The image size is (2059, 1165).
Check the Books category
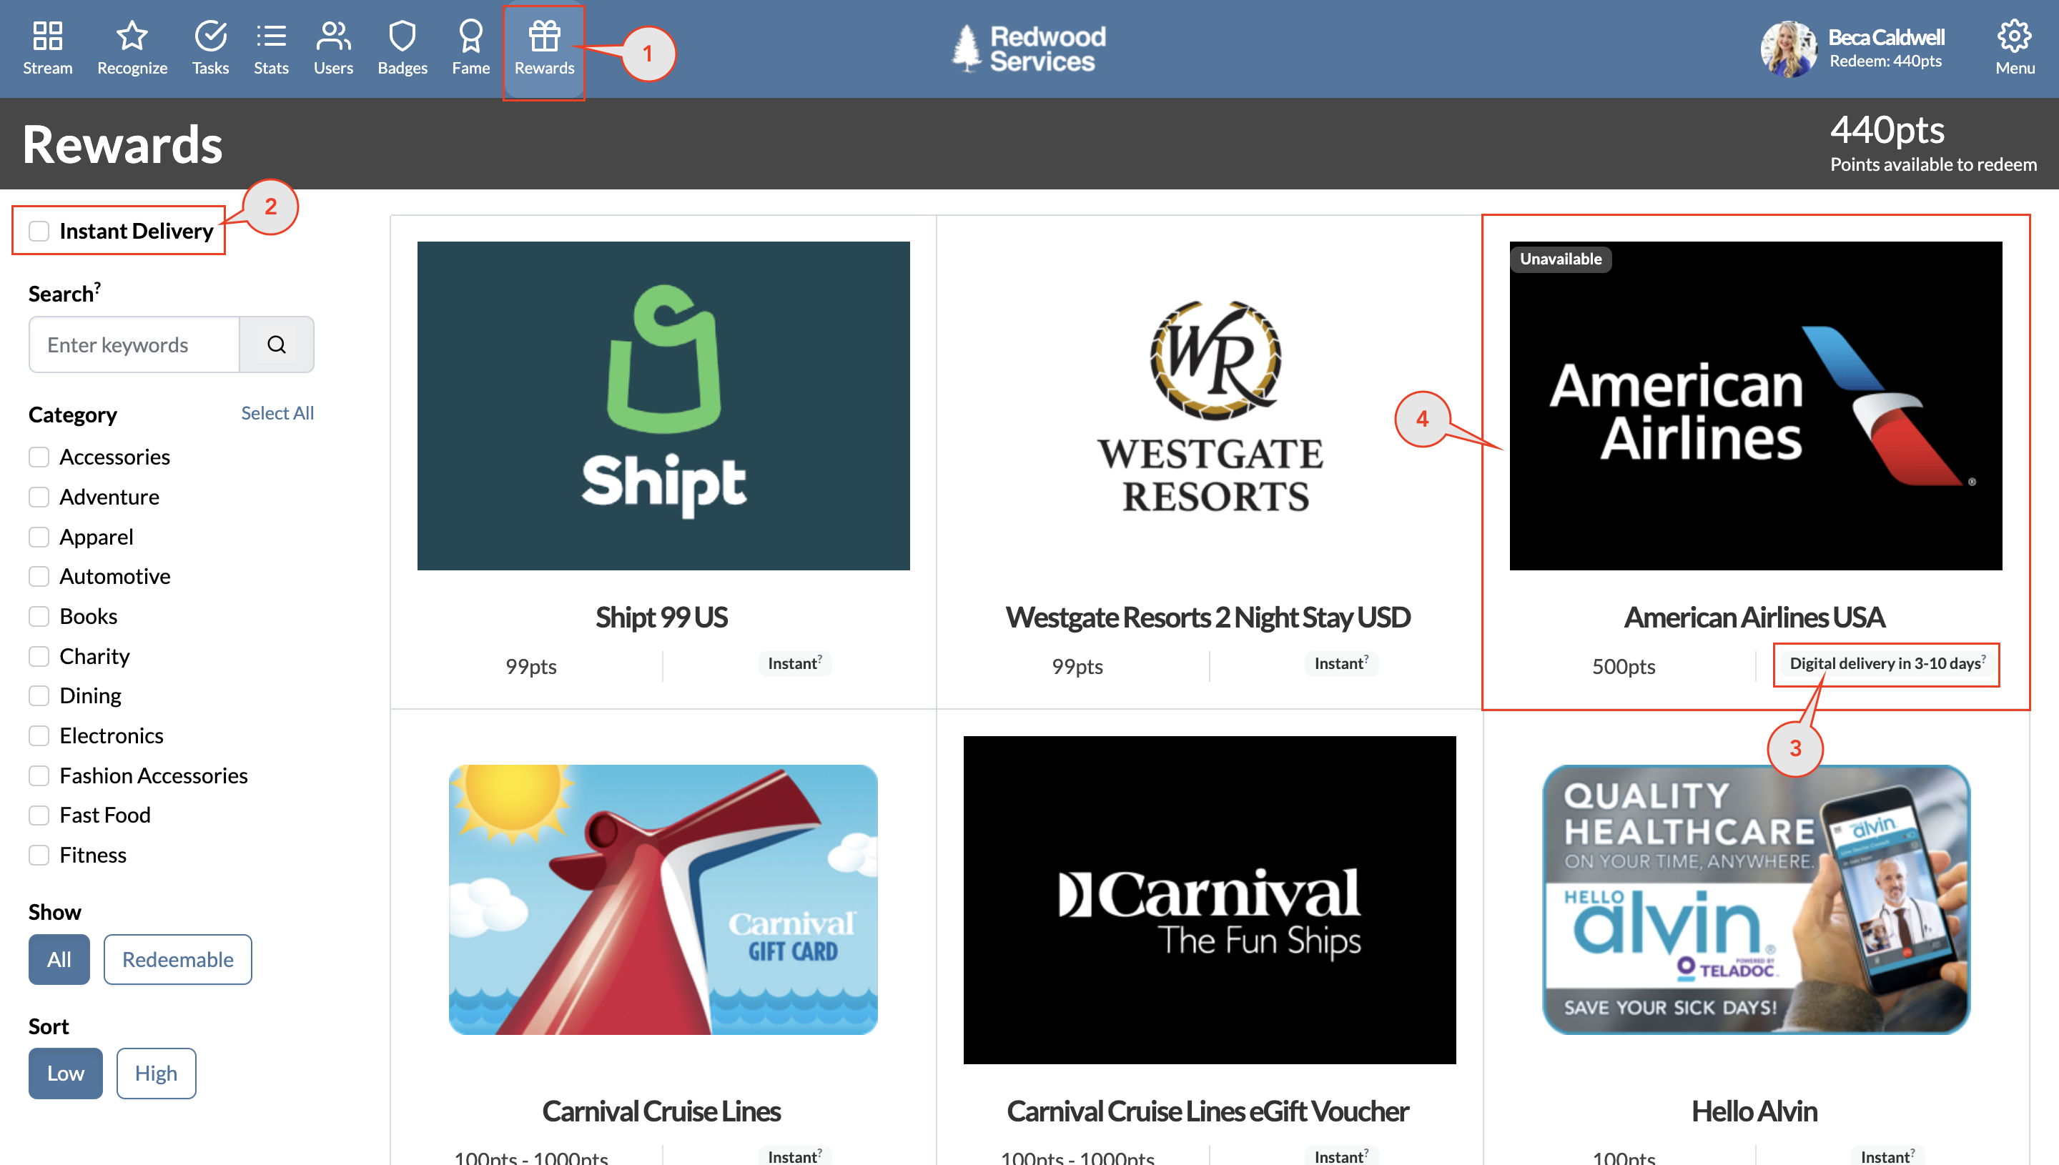(x=39, y=616)
